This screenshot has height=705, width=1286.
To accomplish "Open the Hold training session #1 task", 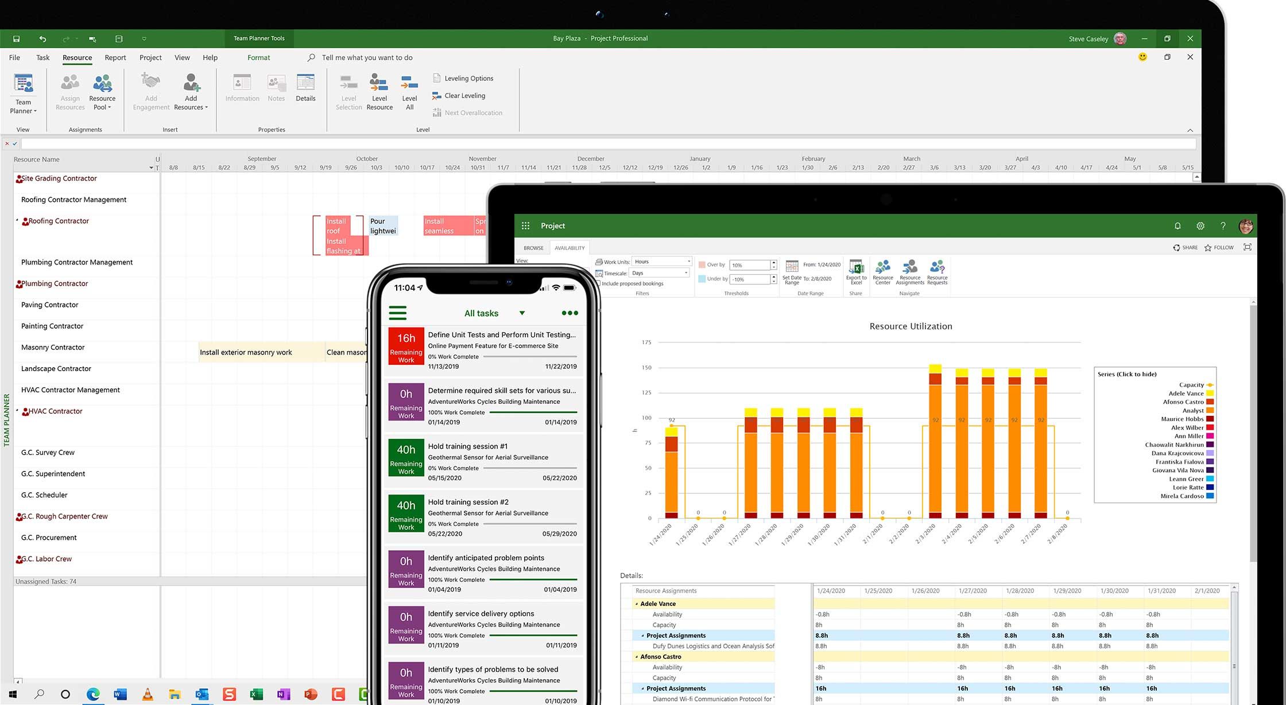I will pos(486,462).
